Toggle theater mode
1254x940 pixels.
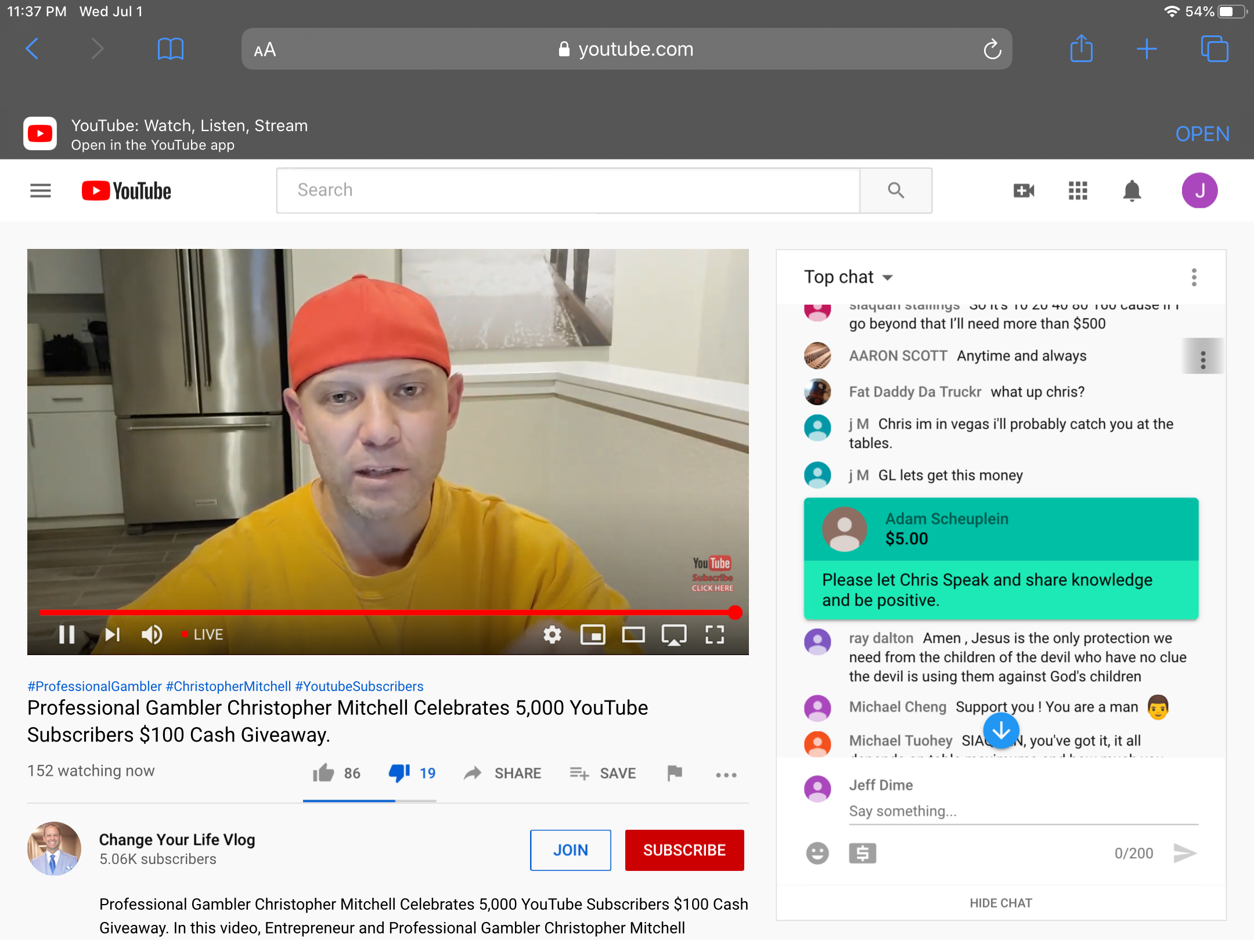coord(633,634)
